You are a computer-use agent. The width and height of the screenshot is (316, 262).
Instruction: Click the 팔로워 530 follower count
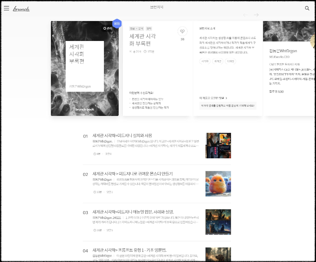coord(276,92)
